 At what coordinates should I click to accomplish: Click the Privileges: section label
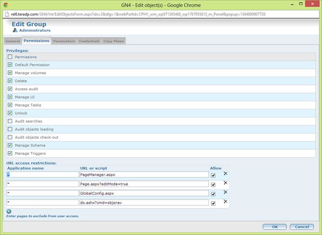click(17, 51)
